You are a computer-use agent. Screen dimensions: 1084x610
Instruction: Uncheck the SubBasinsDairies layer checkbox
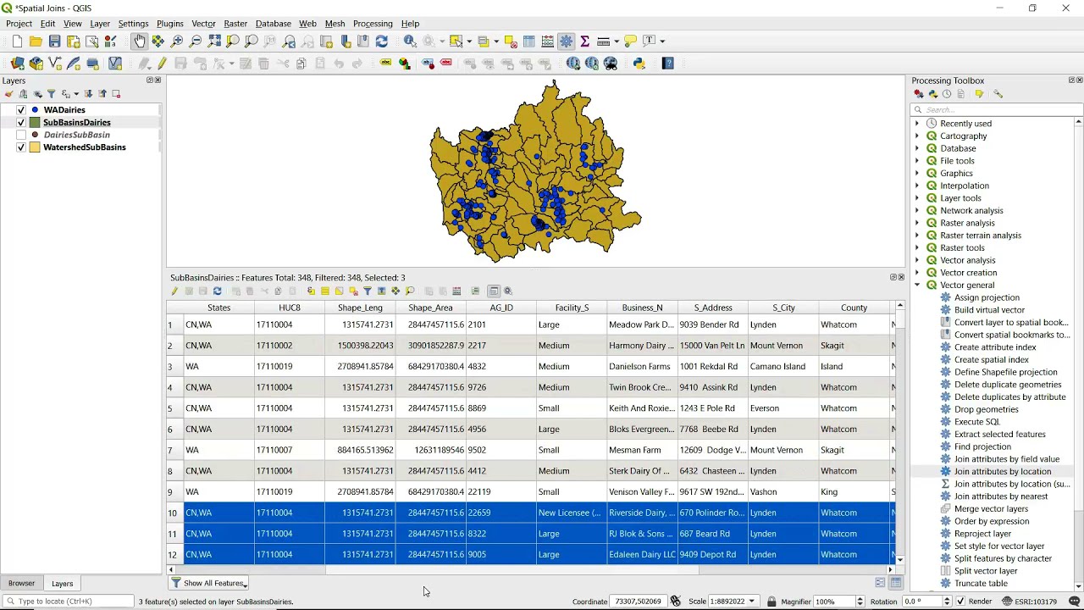click(21, 123)
